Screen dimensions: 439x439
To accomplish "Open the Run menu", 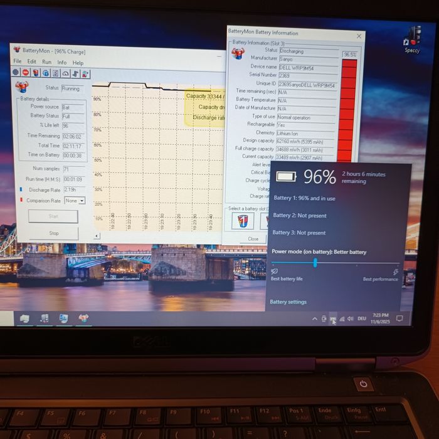I will pyautogui.click(x=47, y=62).
